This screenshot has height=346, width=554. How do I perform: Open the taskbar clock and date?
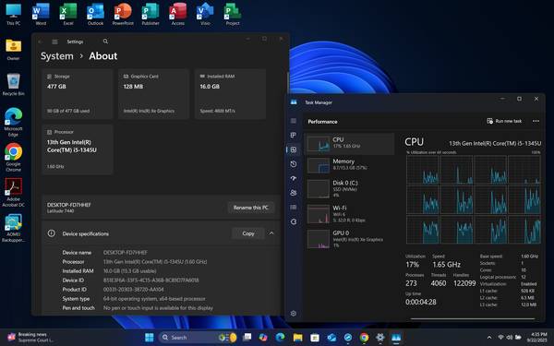[x=536, y=337]
